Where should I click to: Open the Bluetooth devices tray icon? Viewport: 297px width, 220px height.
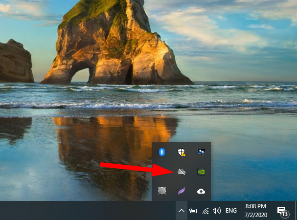[162, 153]
